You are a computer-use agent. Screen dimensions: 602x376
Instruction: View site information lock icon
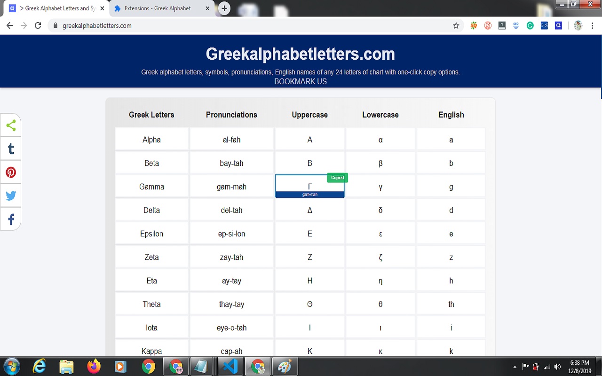(x=55, y=26)
